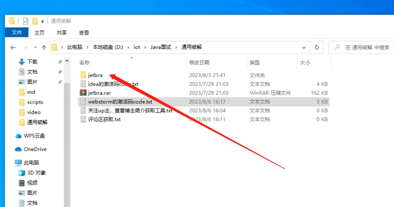This screenshot has height=207, width=394.
Task: Click the iot breadcrumb segment
Action: point(137,47)
